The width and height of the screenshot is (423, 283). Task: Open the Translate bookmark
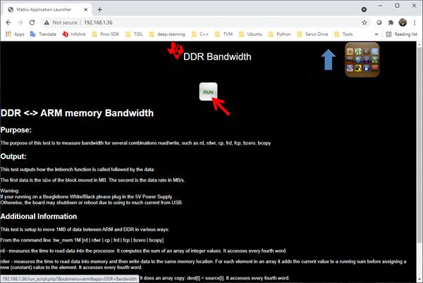[x=43, y=34]
